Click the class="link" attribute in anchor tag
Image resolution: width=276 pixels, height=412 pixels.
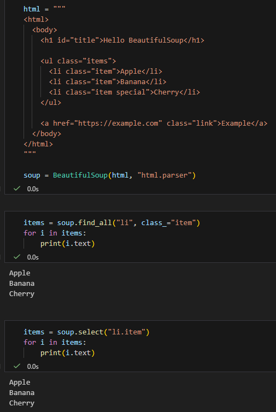[x=192, y=123]
